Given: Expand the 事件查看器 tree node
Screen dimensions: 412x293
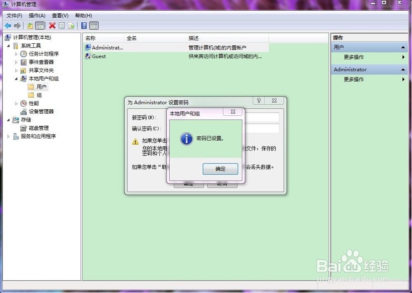Looking at the screenshot, I should [16, 62].
